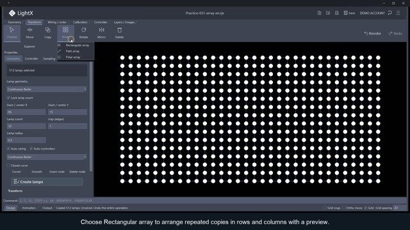410x230 pixels.
Task: Click the save-as document icon in header
Action: pyautogui.click(x=337, y=13)
